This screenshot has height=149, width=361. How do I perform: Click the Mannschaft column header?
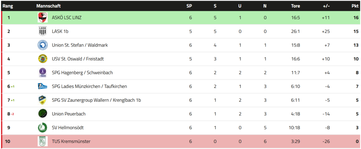click(48, 6)
